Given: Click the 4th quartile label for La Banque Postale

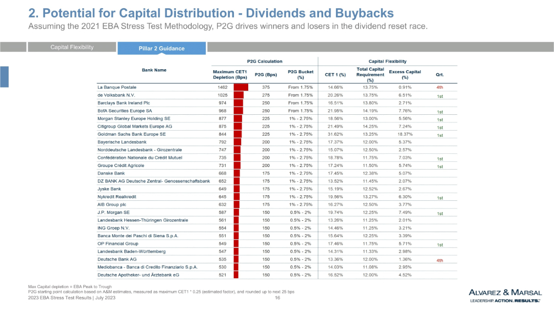Looking at the screenshot, I should tap(440, 88).
